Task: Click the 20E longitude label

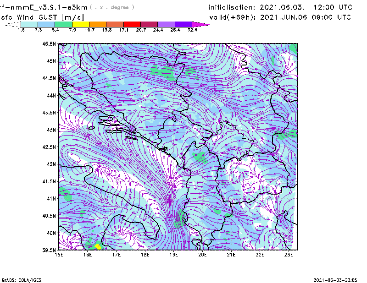Action: click(202, 255)
